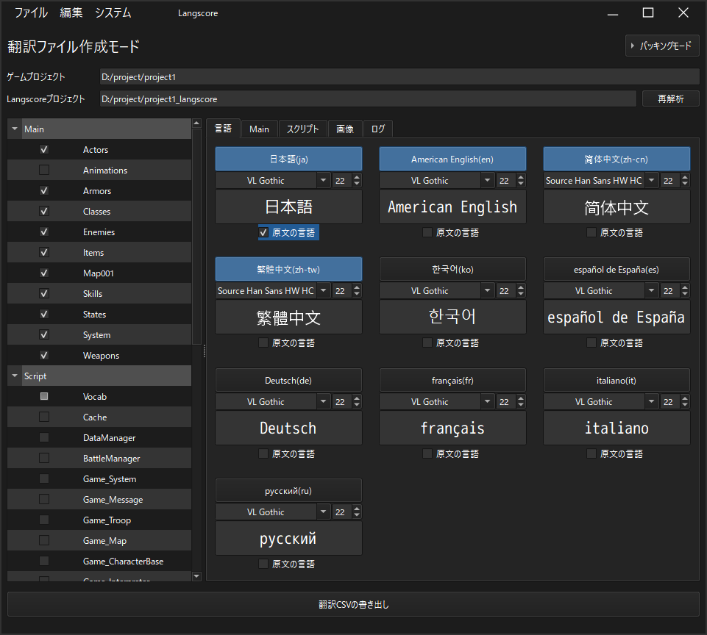Collapse the Script tree section
707x635 pixels.
[15, 376]
